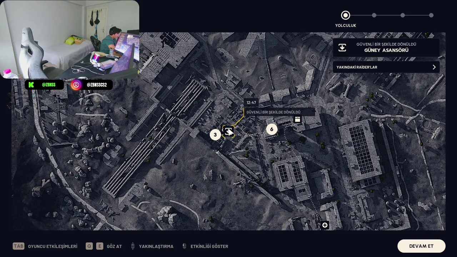Expand the YAKINDAKİ RAIDER'LAR panel arrow
This screenshot has width=457, height=257.
point(434,67)
